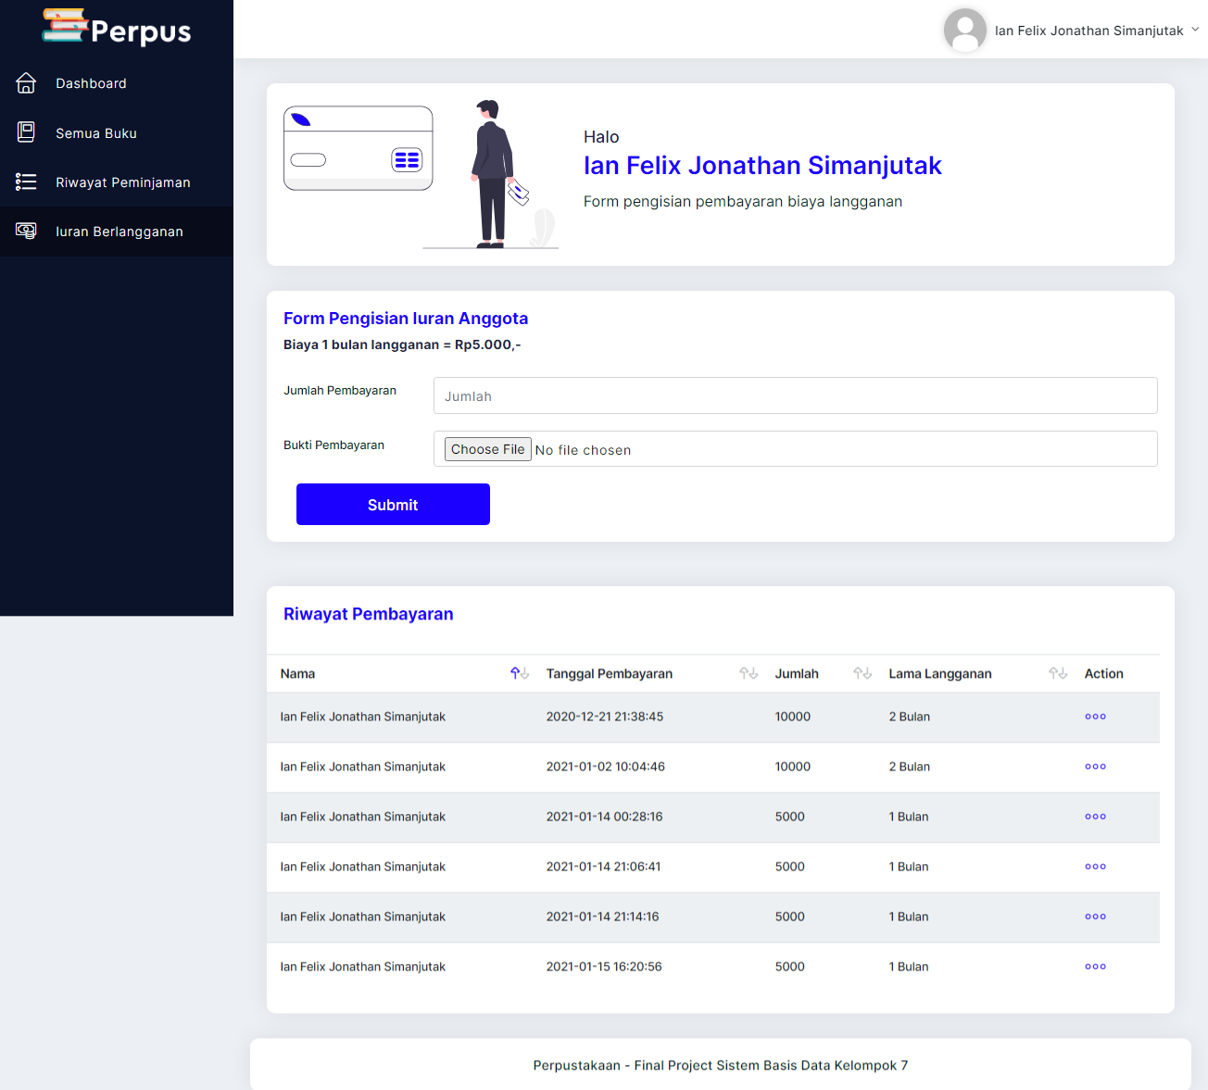Open actions for the 2020-12-21 payment row

coord(1095,716)
